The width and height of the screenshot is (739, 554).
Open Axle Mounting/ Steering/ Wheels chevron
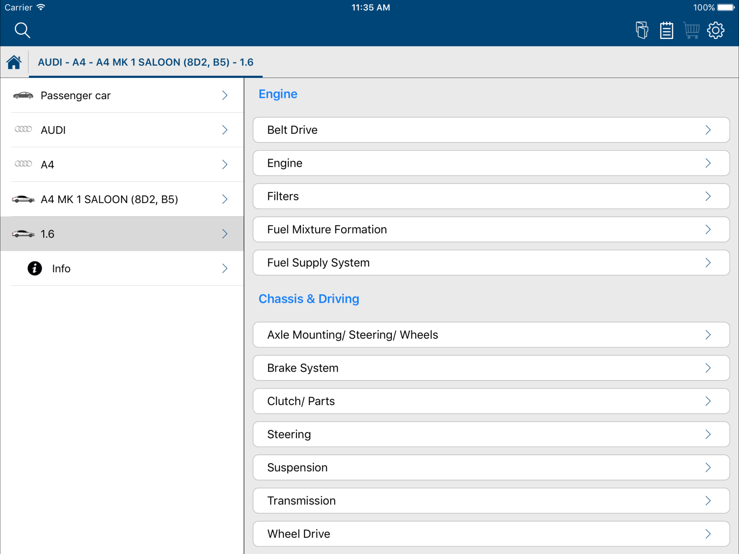708,335
